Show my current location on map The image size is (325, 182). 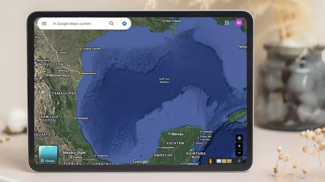[239, 138]
